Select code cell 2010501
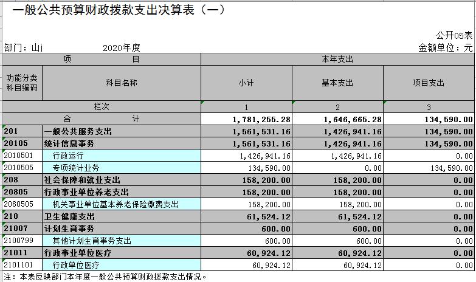The height and width of the screenshot is (282, 476). point(22,156)
